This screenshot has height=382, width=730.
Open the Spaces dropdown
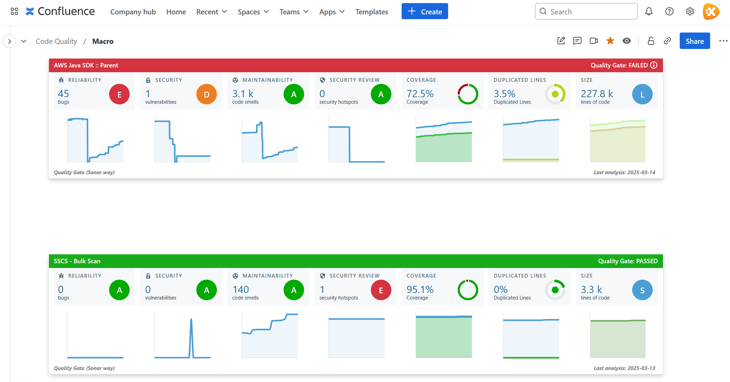coord(253,12)
